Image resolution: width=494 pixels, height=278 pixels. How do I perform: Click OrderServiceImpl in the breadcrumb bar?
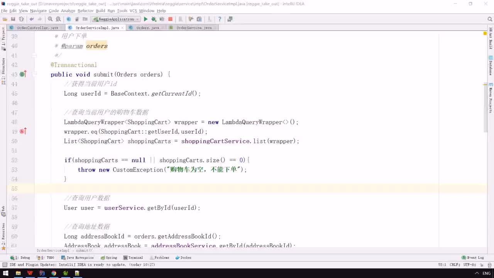pyautogui.click(x=53, y=251)
